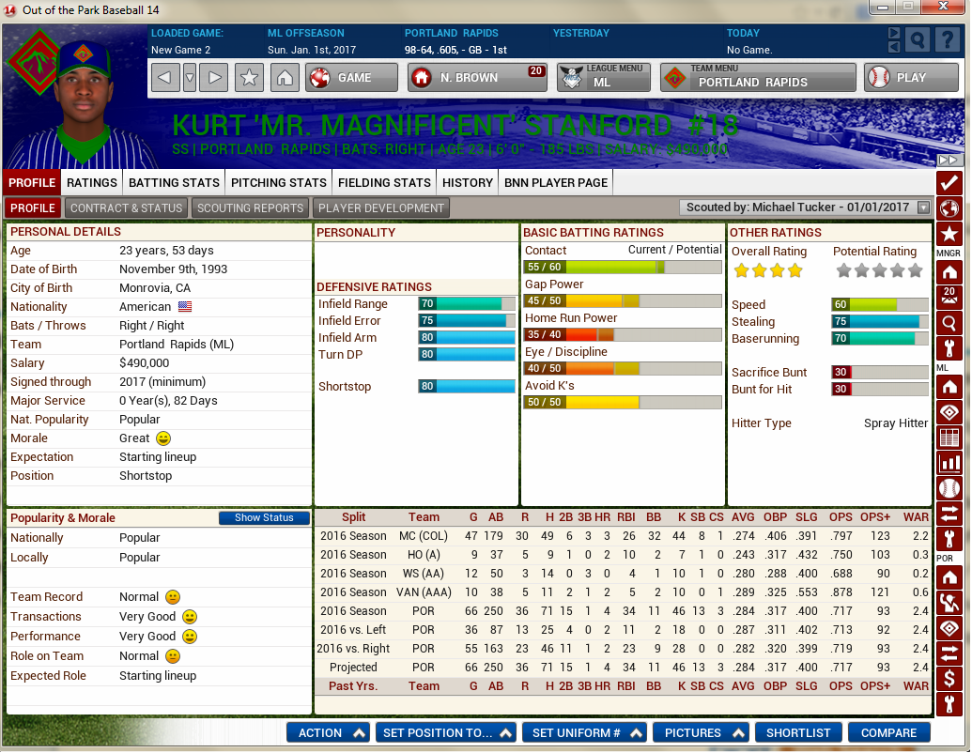Expand the PICTURES menu
This screenshot has height=753, width=972.
[x=701, y=733]
